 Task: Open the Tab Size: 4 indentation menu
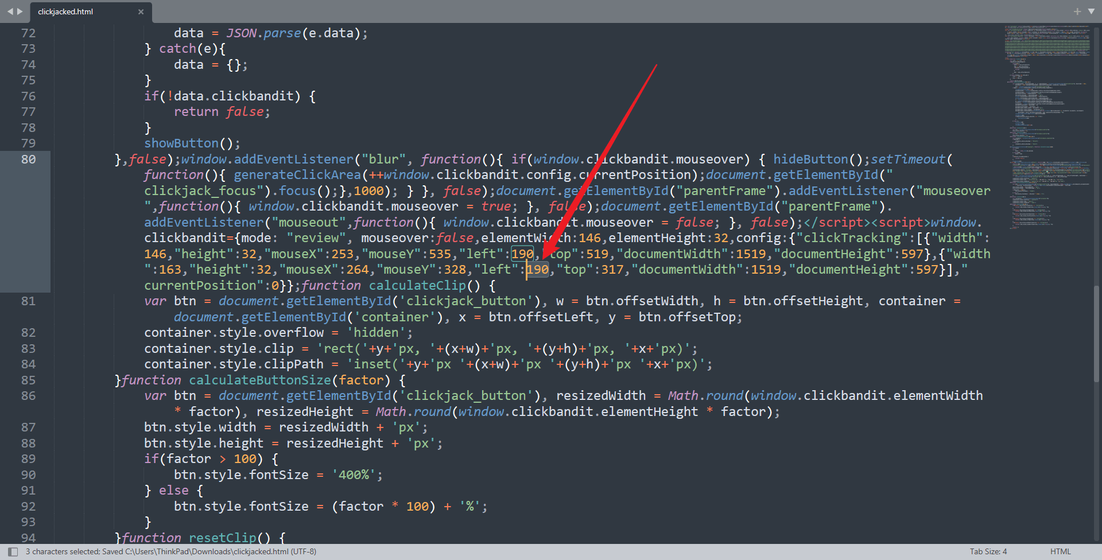click(x=988, y=552)
